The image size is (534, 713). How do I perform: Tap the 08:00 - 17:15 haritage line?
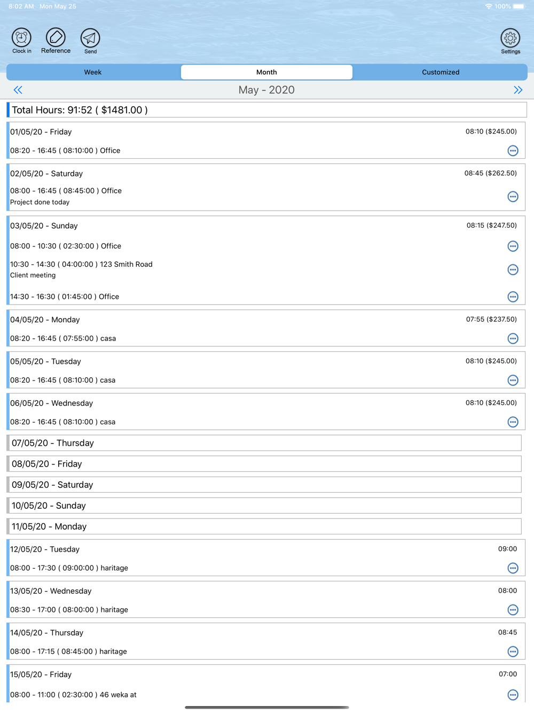(68, 652)
